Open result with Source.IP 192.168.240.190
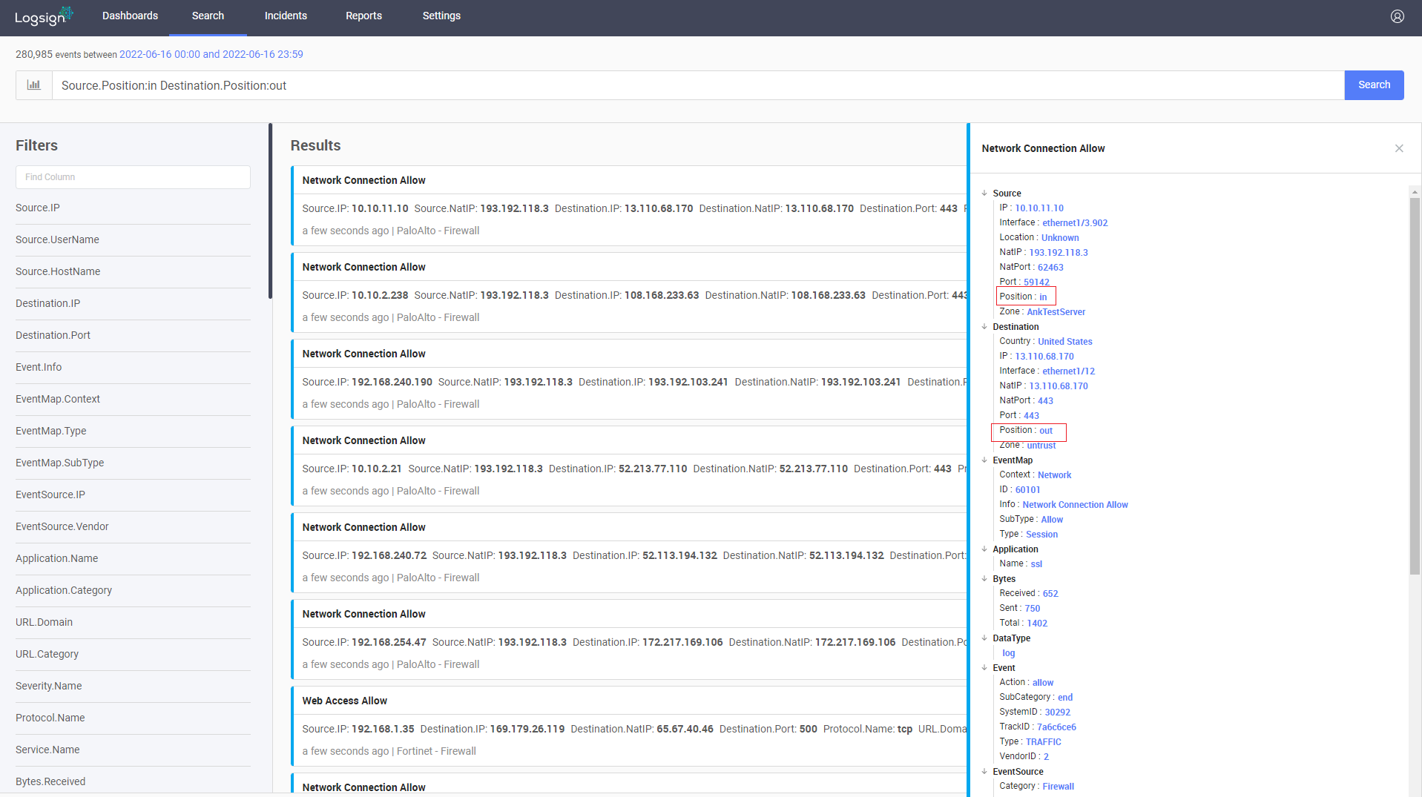 [x=629, y=379]
